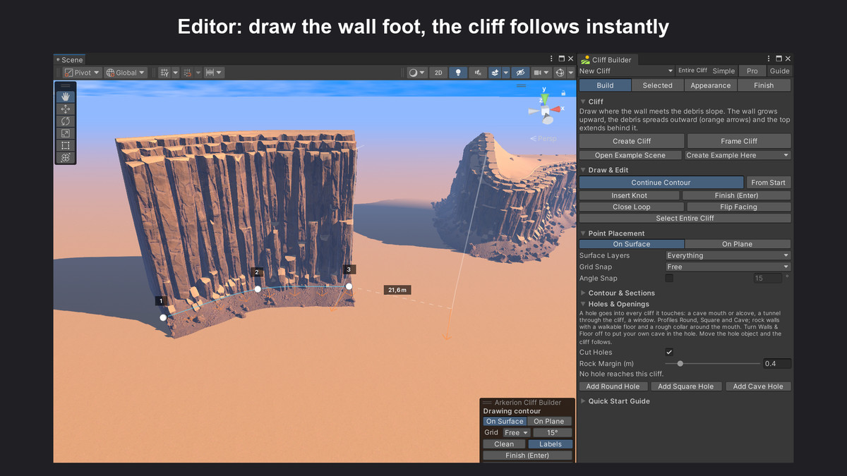
Task: Switch to Pro mode
Action: tap(752, 71)
